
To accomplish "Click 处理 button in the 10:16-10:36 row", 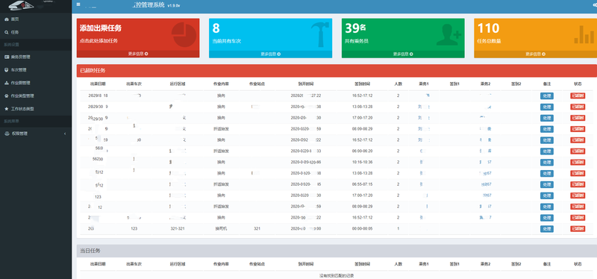I will click(x=547, y=162).
